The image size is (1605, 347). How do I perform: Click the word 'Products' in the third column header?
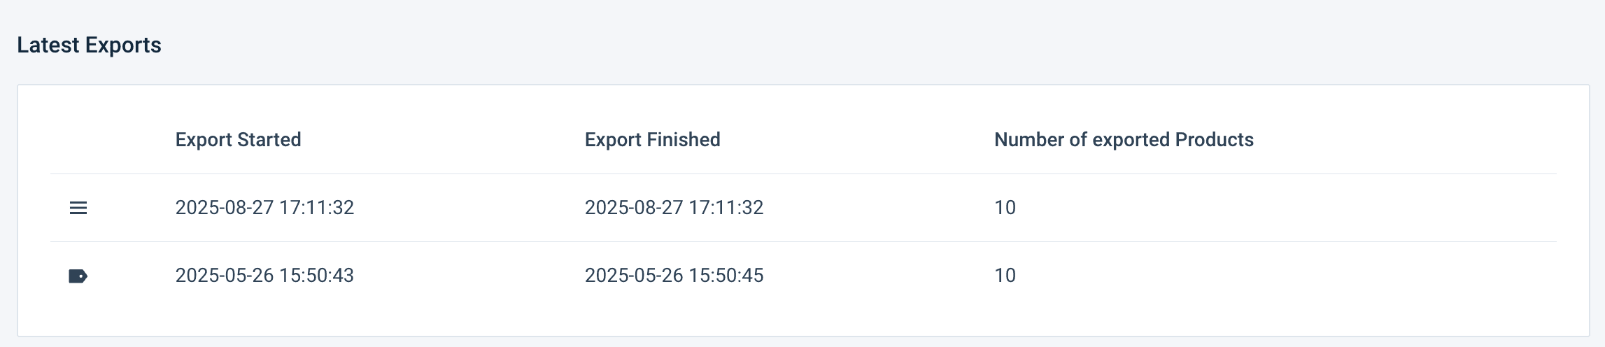pos(1215,140)
